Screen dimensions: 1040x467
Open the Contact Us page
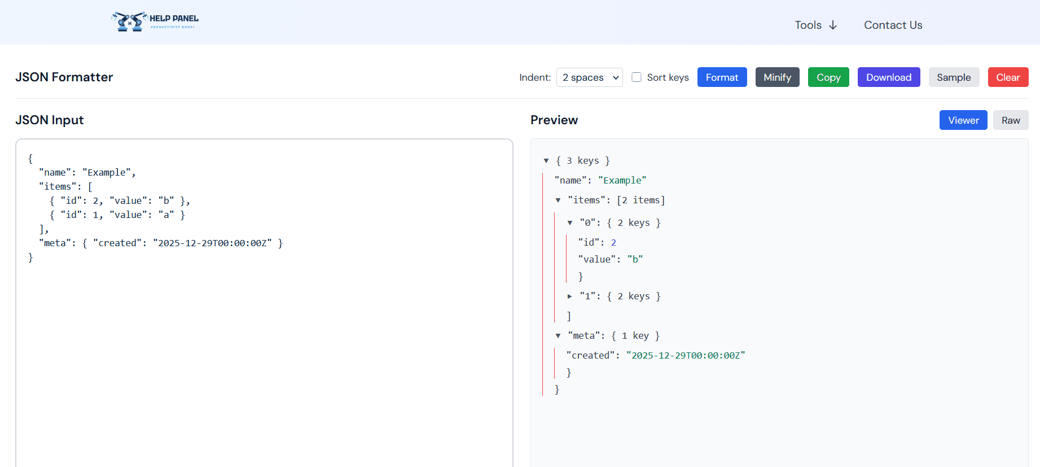click(893, 25)
